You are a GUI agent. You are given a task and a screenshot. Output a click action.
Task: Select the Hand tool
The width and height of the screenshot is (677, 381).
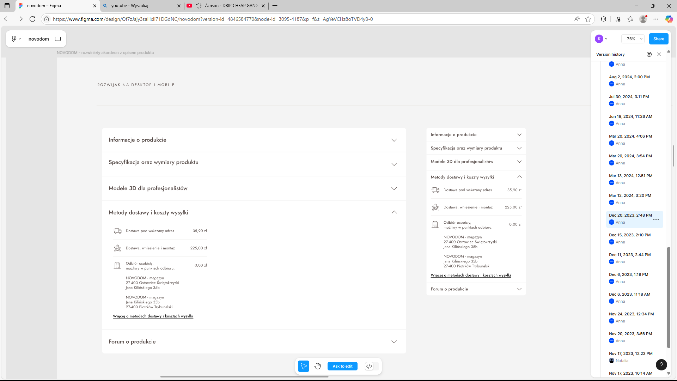coord(318,366)
